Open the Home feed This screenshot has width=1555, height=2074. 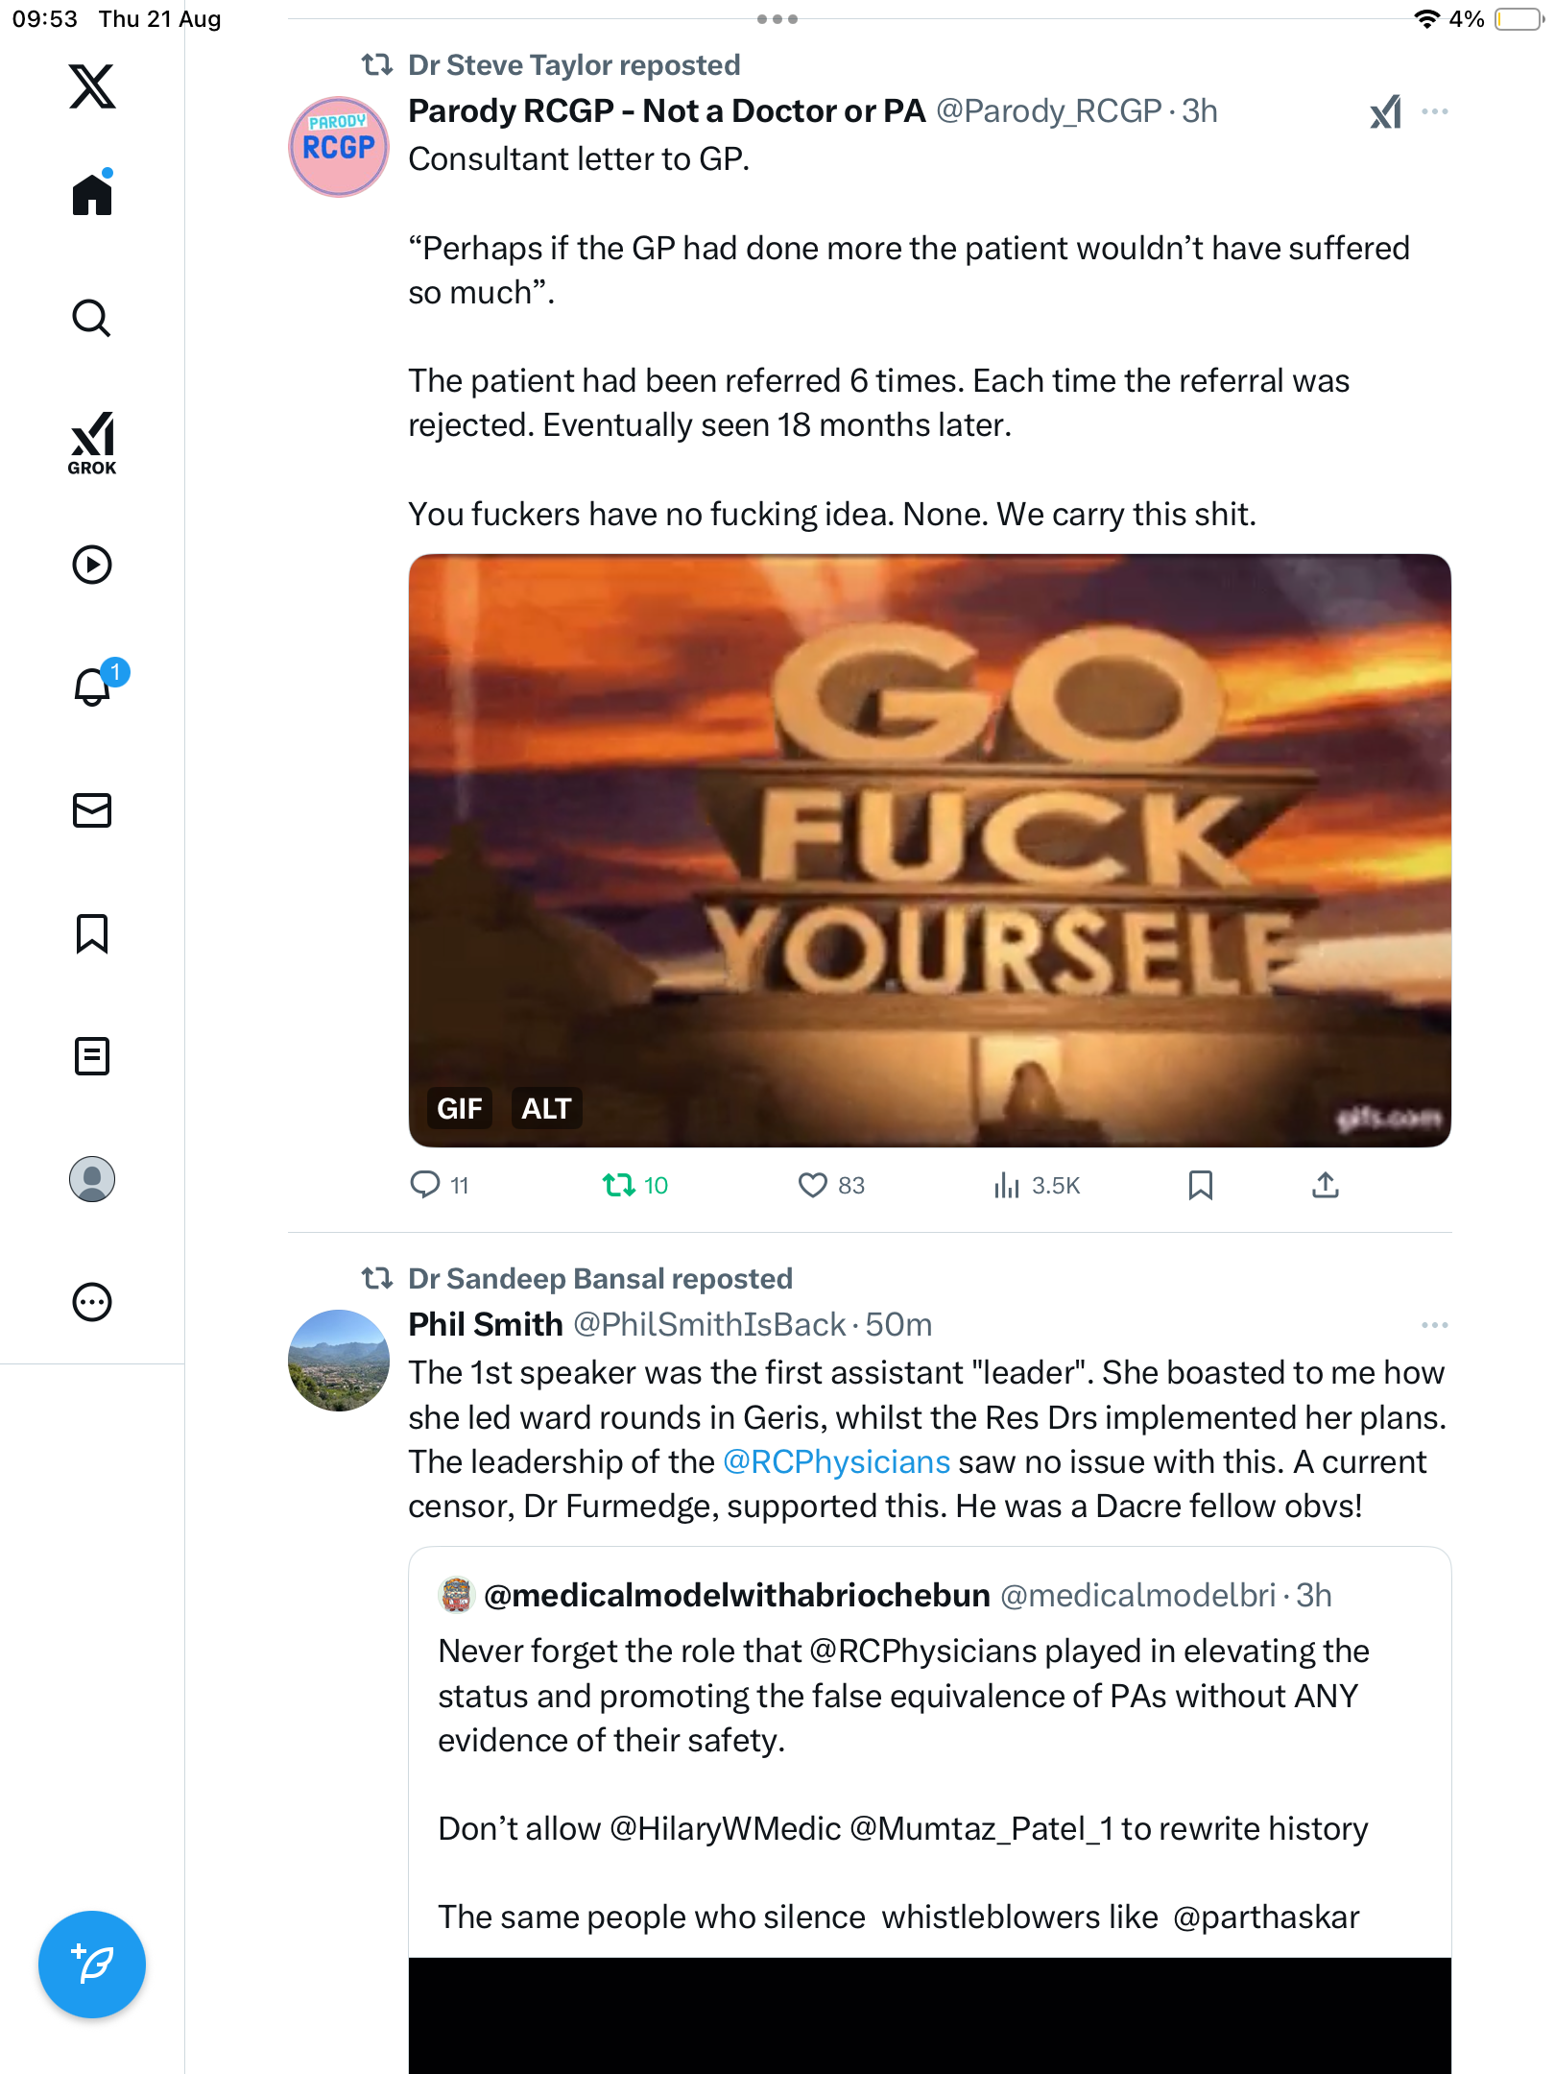click(92, 195)
